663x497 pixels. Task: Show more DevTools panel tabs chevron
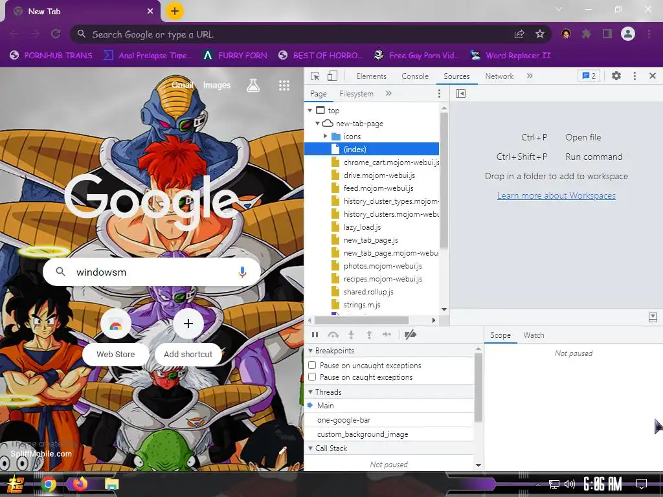click(x=530, y=76)
